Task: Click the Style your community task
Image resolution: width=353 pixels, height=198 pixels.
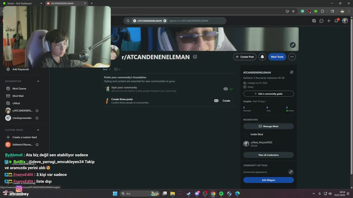Action: point(169,89)
